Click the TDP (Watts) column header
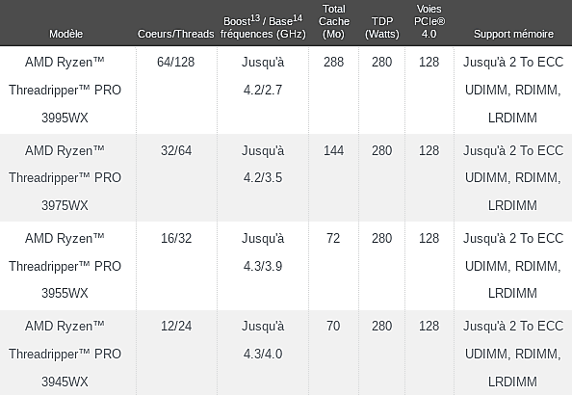572x395 pixels. [x=382, y=28]
